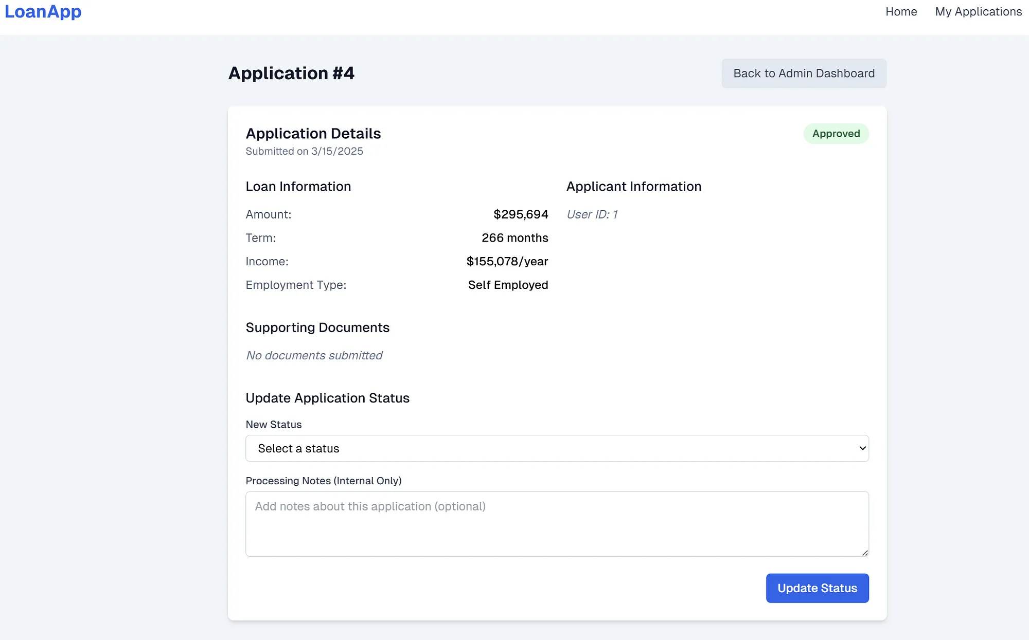Click the loan amount $295,694

click(520, 214)
